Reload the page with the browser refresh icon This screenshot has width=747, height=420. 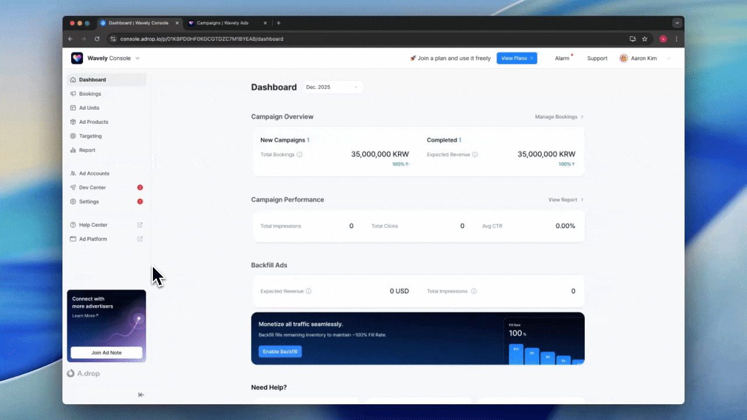[97, 39]
